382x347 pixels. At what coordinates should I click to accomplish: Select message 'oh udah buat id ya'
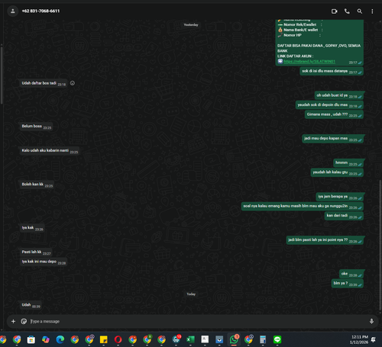click(338, 95)
